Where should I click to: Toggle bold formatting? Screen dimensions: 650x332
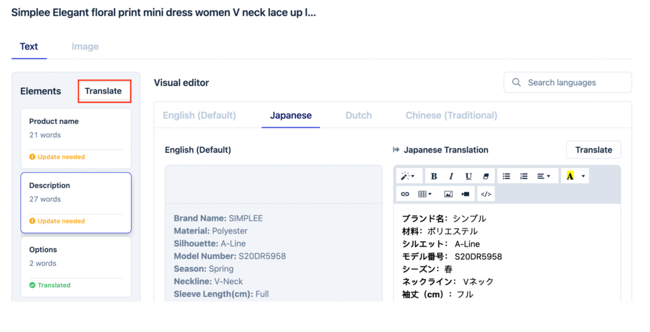(x=433, y=176)
